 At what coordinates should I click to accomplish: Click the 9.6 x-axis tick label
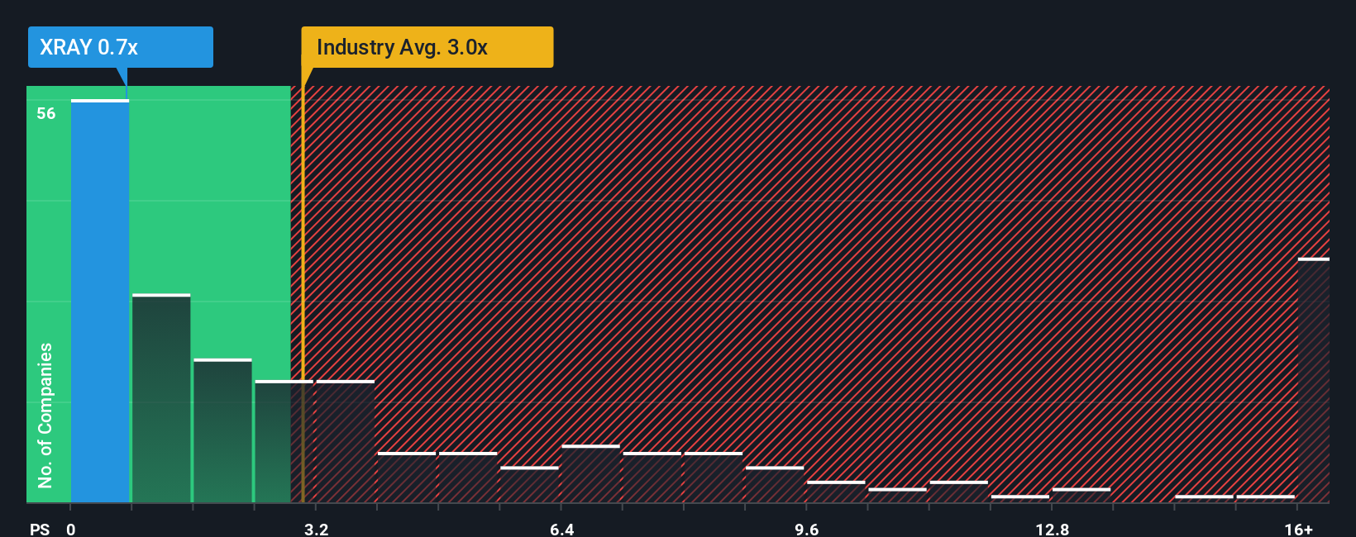pos(807,530)
